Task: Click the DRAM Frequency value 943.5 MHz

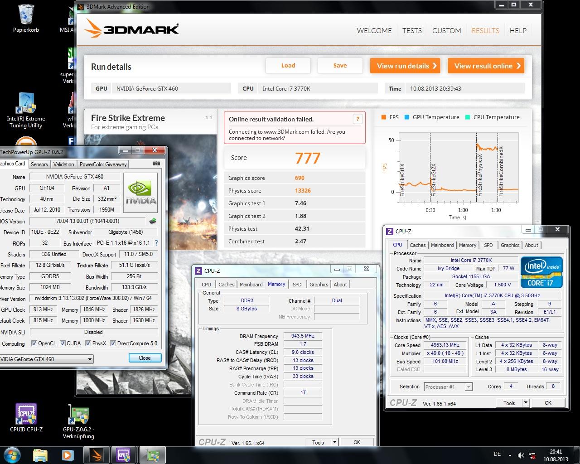Action: coord(303,336)
